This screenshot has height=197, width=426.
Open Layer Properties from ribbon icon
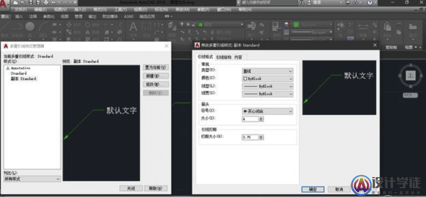pos(172,26)
